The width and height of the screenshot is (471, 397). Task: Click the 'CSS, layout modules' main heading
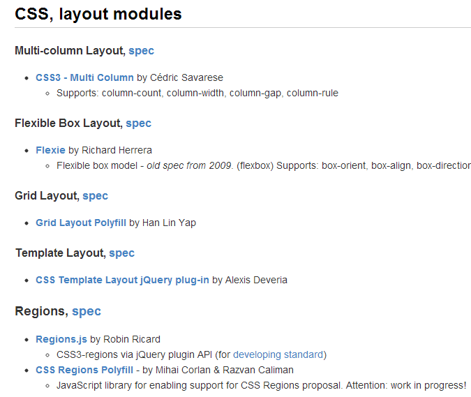tap(98, 14)
